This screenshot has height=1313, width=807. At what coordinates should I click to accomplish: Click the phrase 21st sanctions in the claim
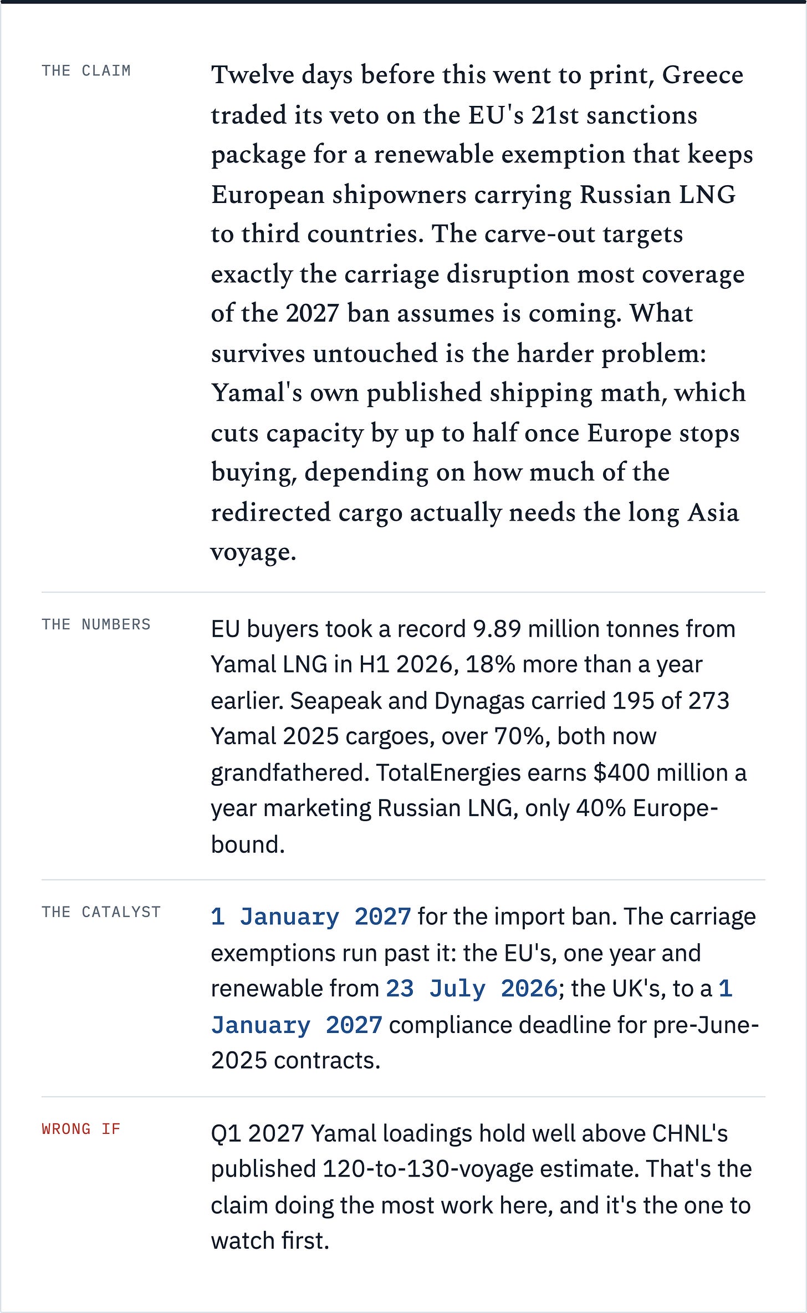614,115
